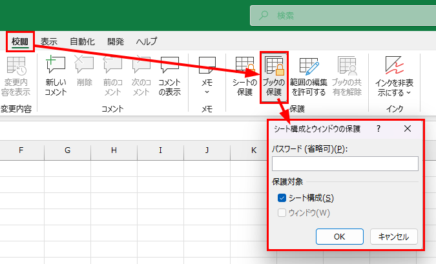Select column K header

point(254,150)
